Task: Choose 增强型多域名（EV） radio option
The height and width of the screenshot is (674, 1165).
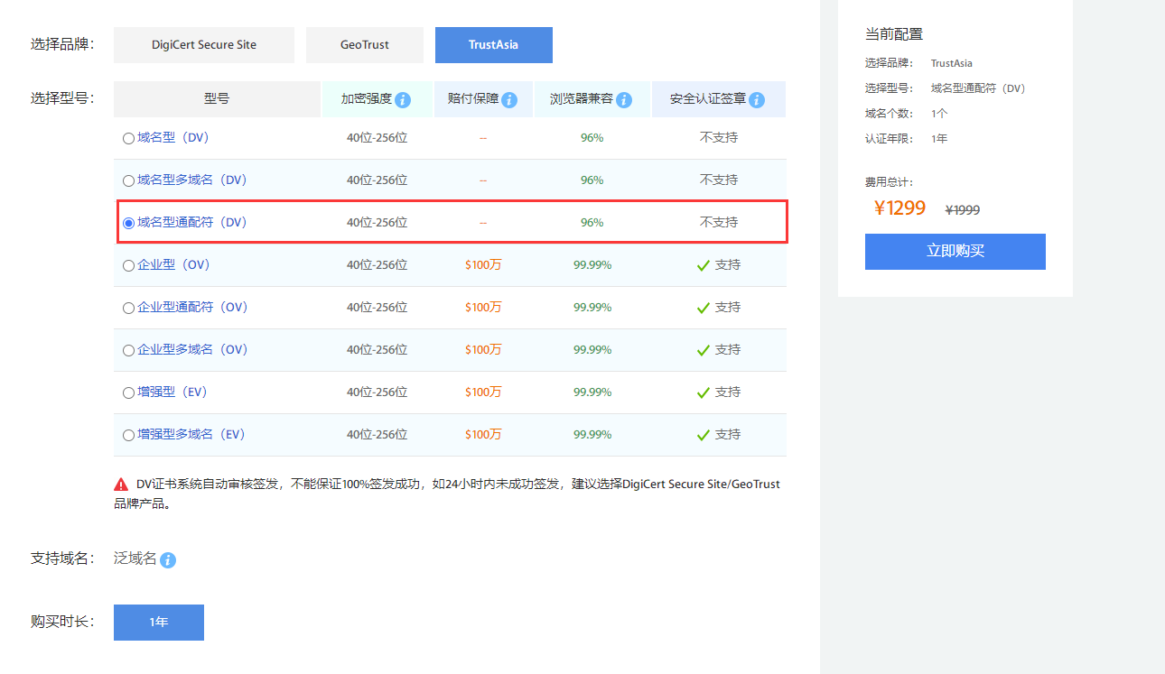Action: click(128, 435)
